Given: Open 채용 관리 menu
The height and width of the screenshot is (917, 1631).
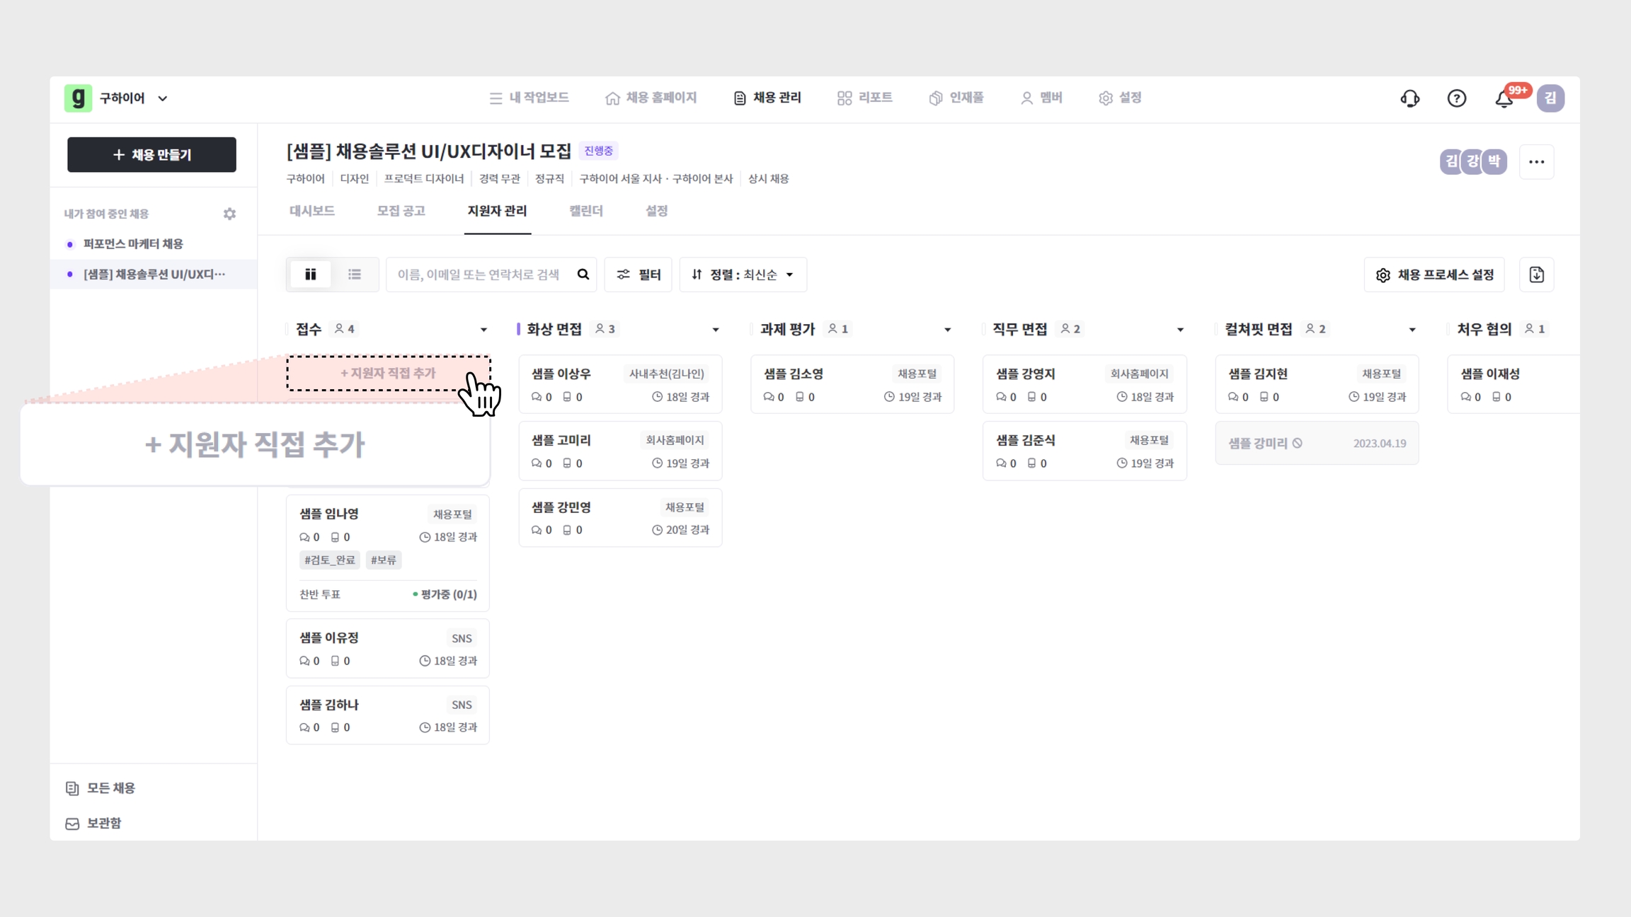Looking at the screenshot, I should coord(767,98).
